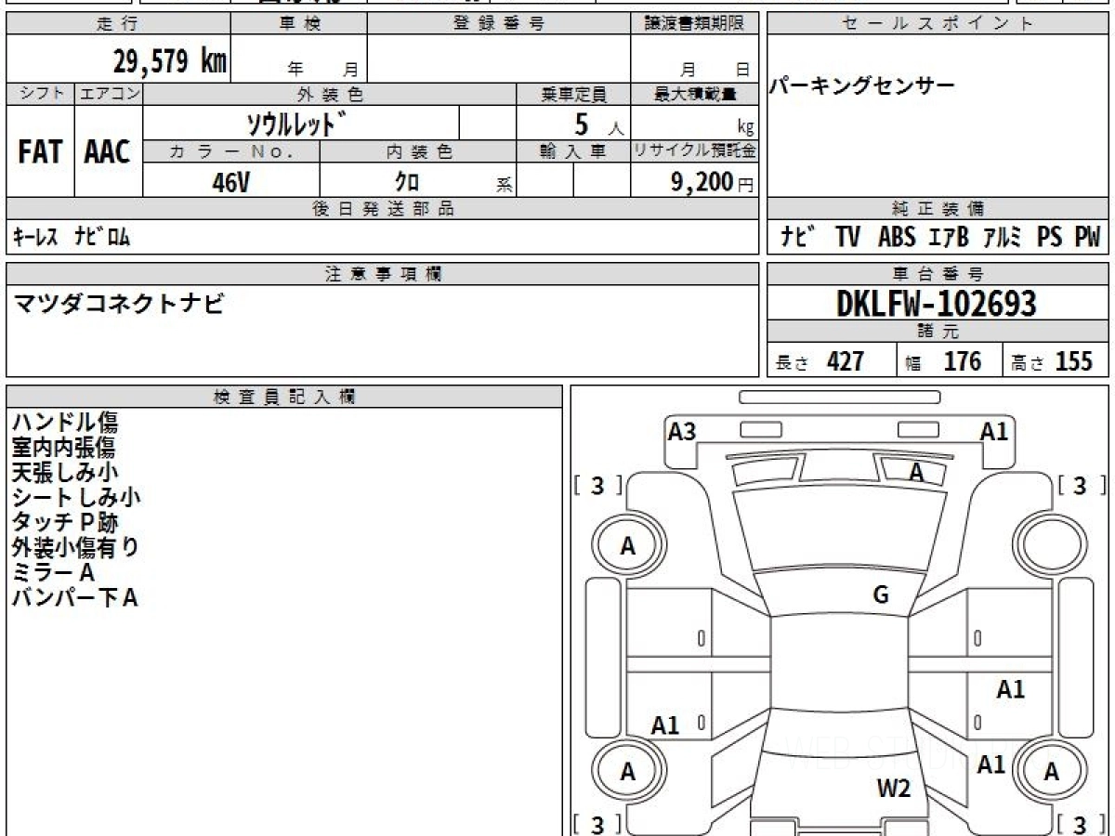Click the ABS equipment entry
This screenshot has width=1115, height=836.
(897, 238)
